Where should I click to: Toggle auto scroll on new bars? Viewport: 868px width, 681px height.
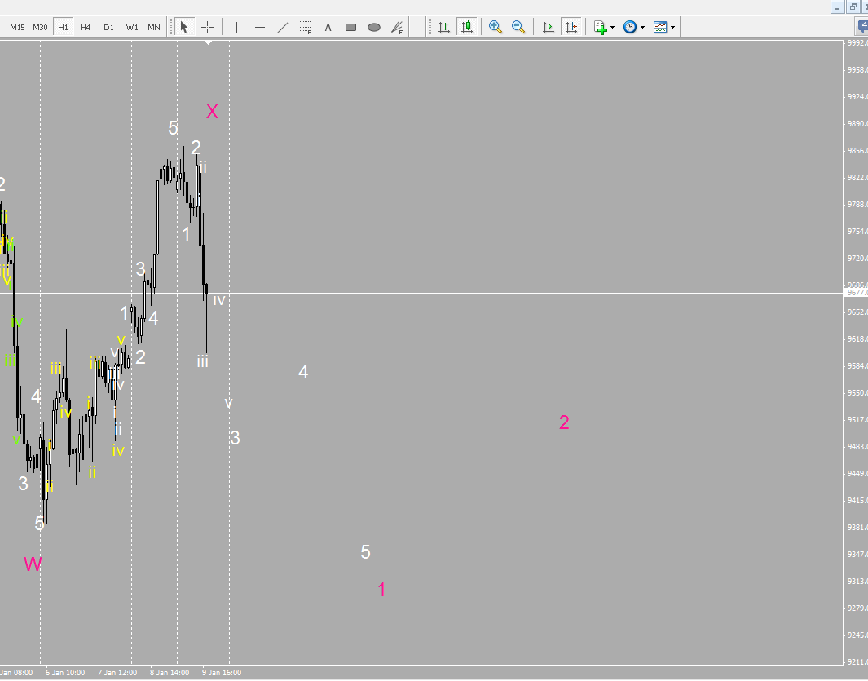(x=548, y=27)
